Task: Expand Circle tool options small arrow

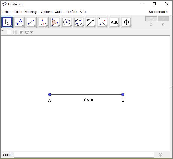Action: pyautogui.click(x=71, y=26)
